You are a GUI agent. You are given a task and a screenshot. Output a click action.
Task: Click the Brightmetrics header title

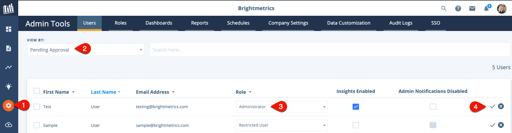(256, 8)
